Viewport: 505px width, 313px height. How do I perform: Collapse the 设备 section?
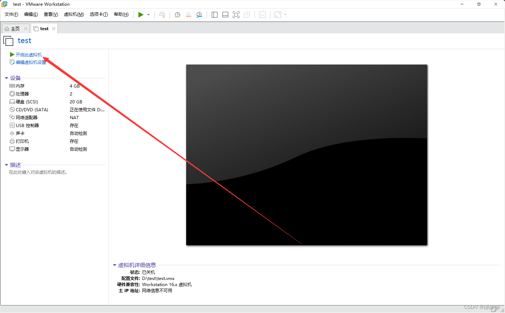pos(6,78)
